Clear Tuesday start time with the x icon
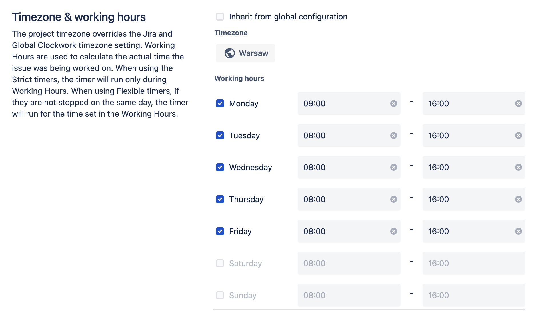The image size is (554, 325). pyautogui.click(x=393, y=135)
